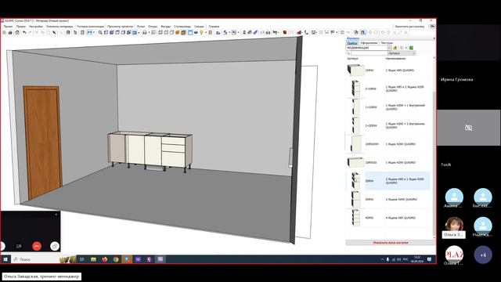
Task: Close the small call overlay window
Action: (x=56, y=215)
